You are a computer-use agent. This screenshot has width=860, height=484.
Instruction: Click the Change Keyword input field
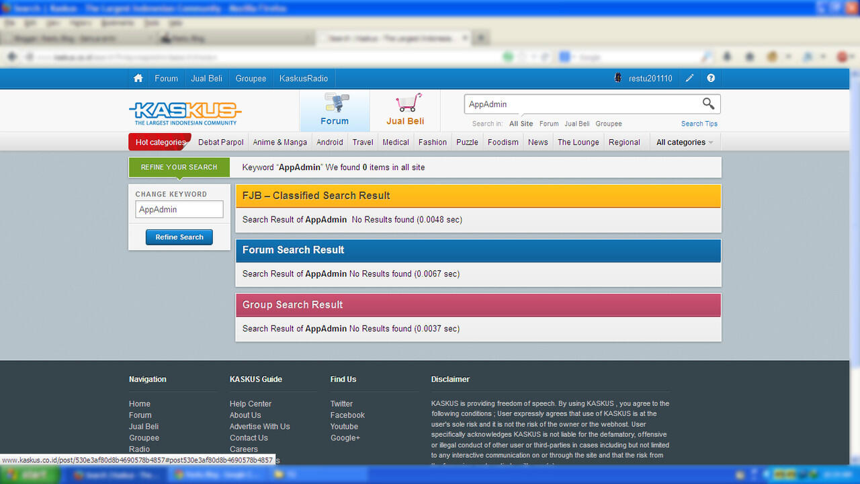[179, 209]
